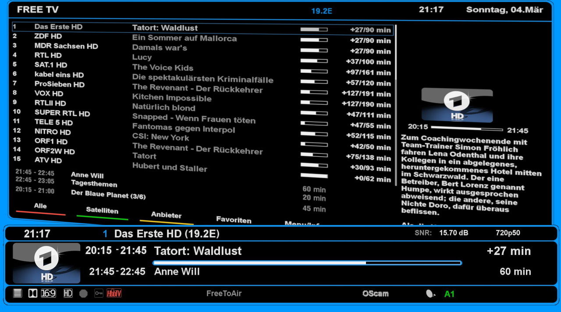This screenshot has height=312, width=561.
Task: Open the Das Erste HD logo in description panel
Action: [457, 105]
